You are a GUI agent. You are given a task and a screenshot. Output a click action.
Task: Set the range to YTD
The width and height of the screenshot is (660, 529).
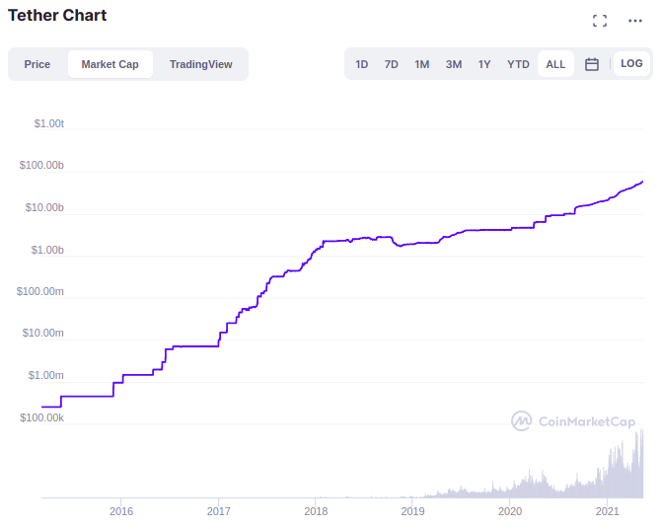pos(518,64)
